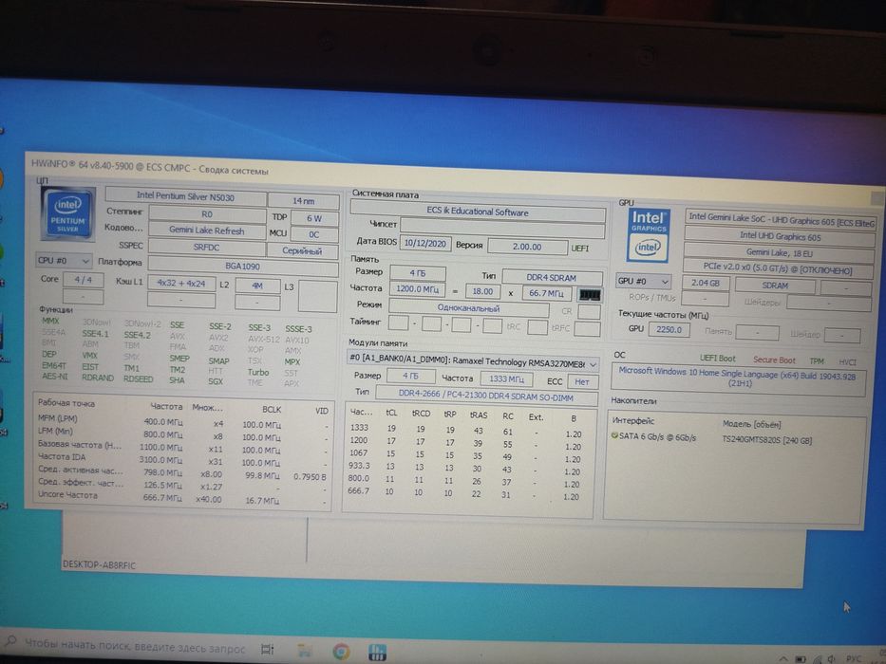Open the GPU #0 selector dropdown
Viewport: 886px width, 664px height.
tap(644, 281)
